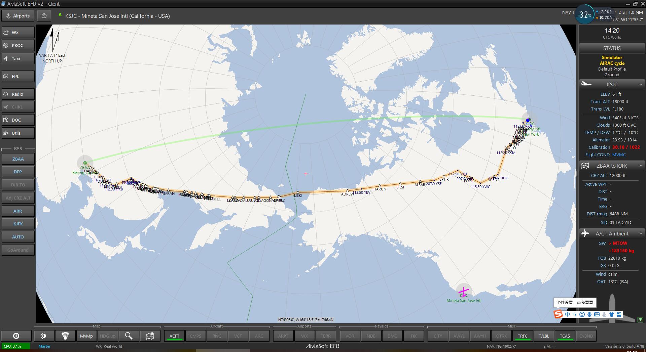Viewport: 646px width, 352px height.
Task: Collapse the A/C - Ambient section
Action: (641, 233)
